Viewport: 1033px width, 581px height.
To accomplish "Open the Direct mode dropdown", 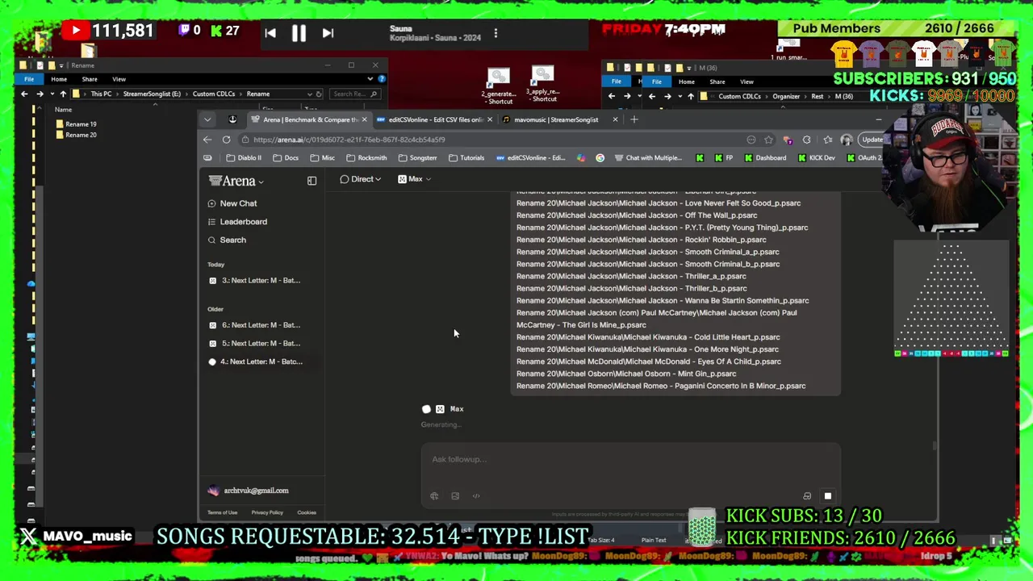I will [360, 179].
